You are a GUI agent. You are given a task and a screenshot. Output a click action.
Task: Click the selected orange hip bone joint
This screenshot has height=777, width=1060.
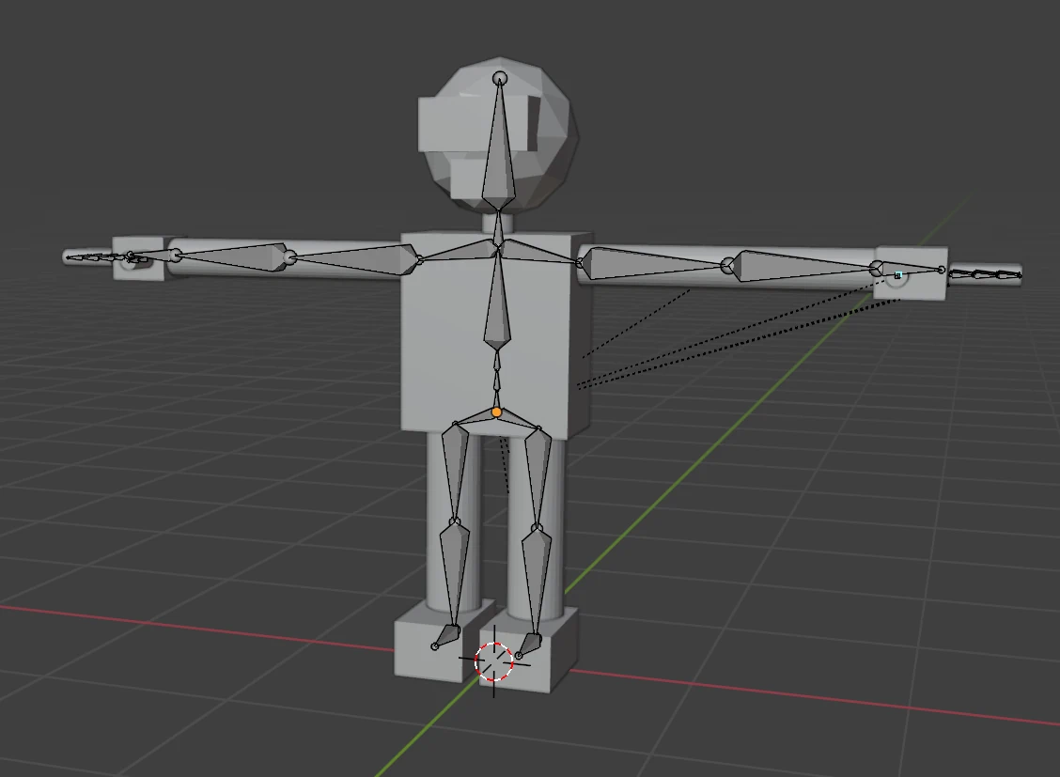click(x=496, y=411)
